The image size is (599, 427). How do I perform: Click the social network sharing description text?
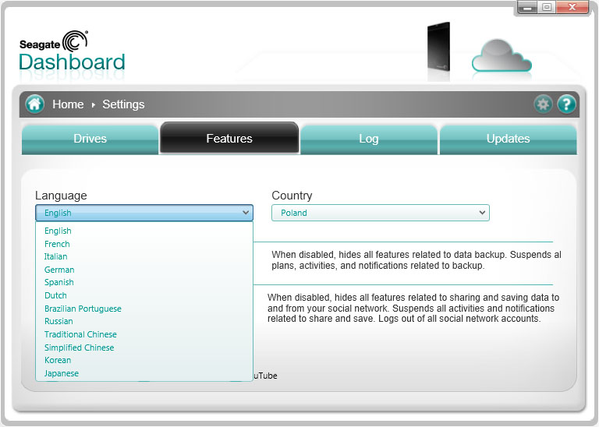pyautogui.click(x=413, y=308)
